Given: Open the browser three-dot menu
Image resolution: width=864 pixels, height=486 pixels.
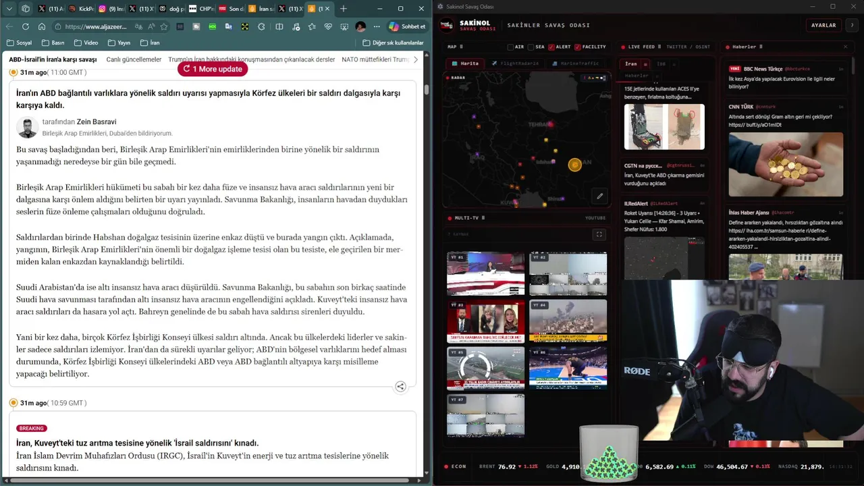Looking at the screenshot, I should pyautogui.click(x=377, y=26).
